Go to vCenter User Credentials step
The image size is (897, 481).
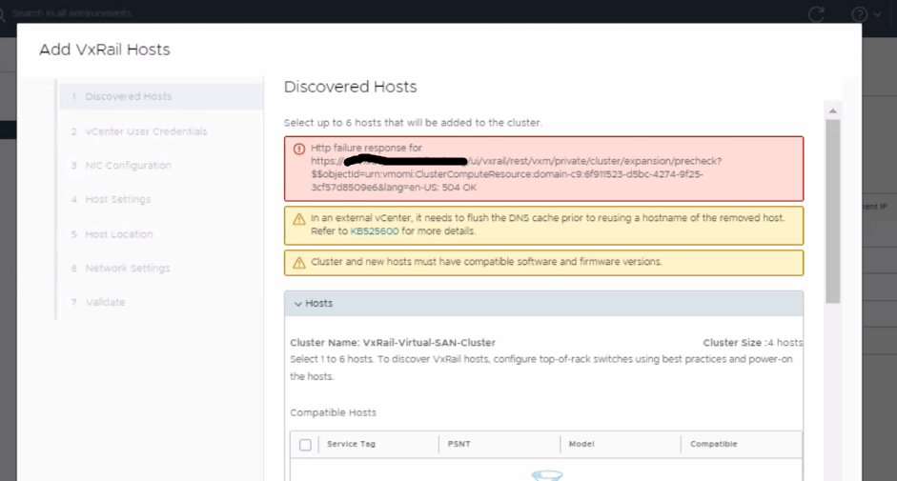tap(145, 131)
